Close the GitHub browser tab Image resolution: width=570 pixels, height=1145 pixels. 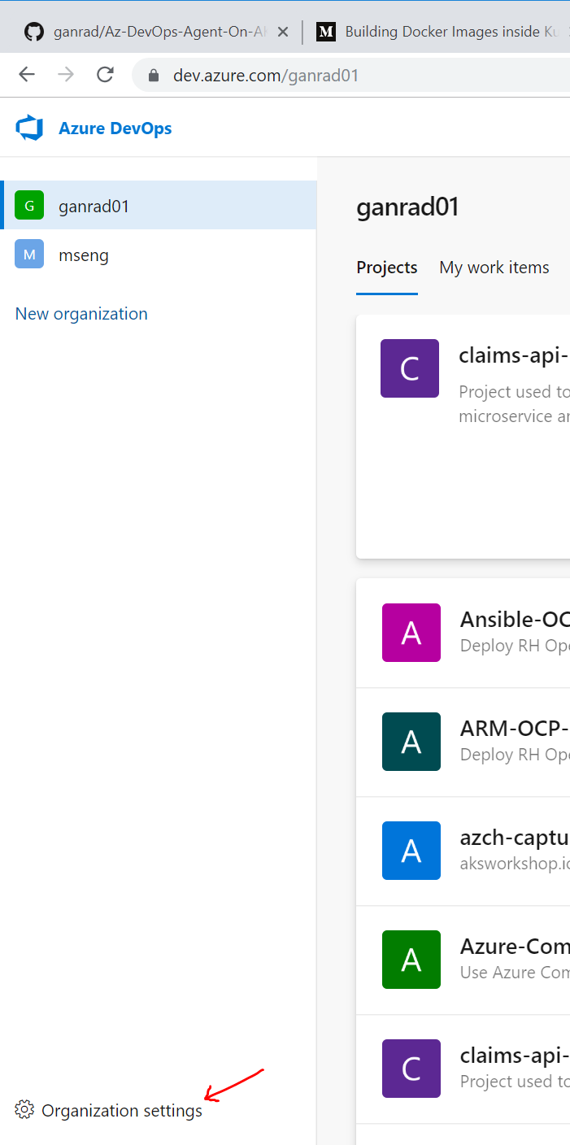(x=282, y=32)
